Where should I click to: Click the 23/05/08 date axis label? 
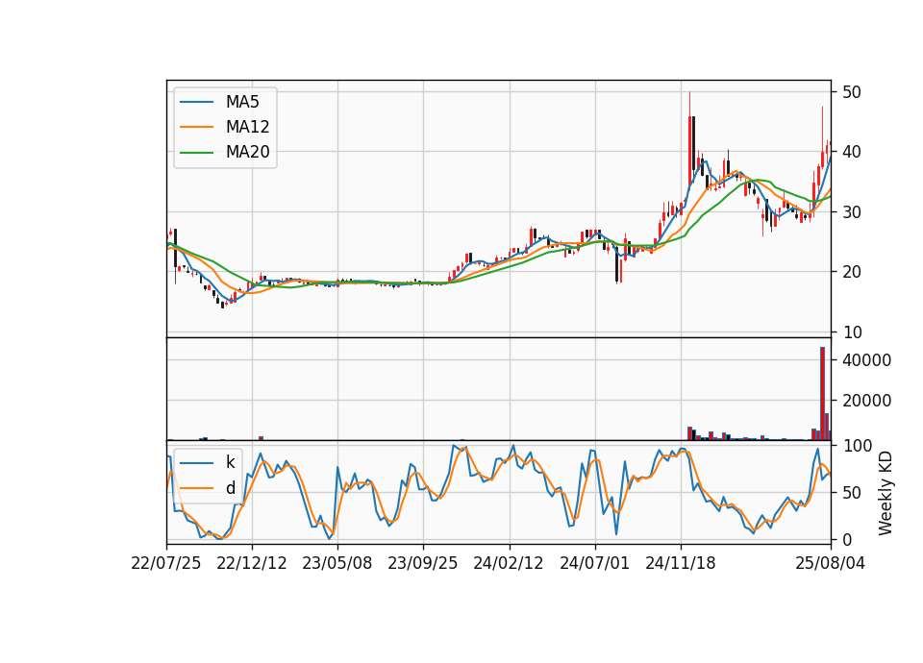[x=337, y=564]
